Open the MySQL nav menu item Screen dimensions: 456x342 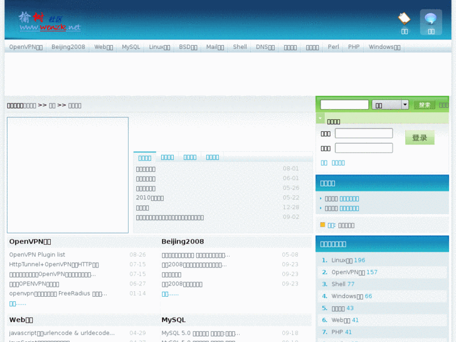[131, 47]
